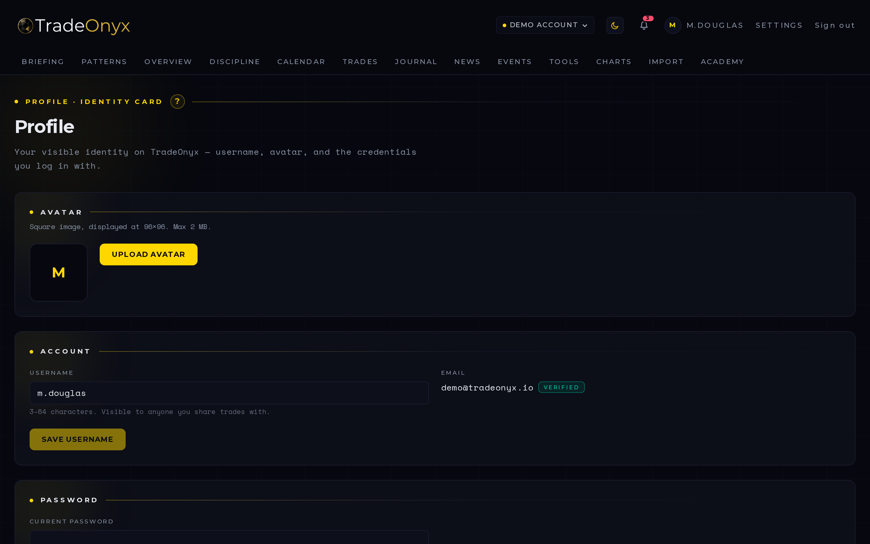Click Save Username button
The image size is (870, 544).
pos(78,439)
